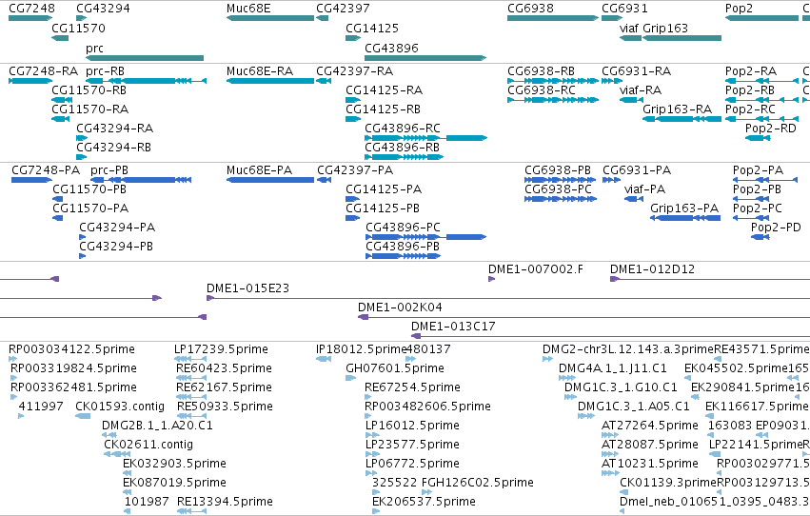810x516 pixels.
Task: Click transcript CG42397-RA
Action: click(324, 81)
